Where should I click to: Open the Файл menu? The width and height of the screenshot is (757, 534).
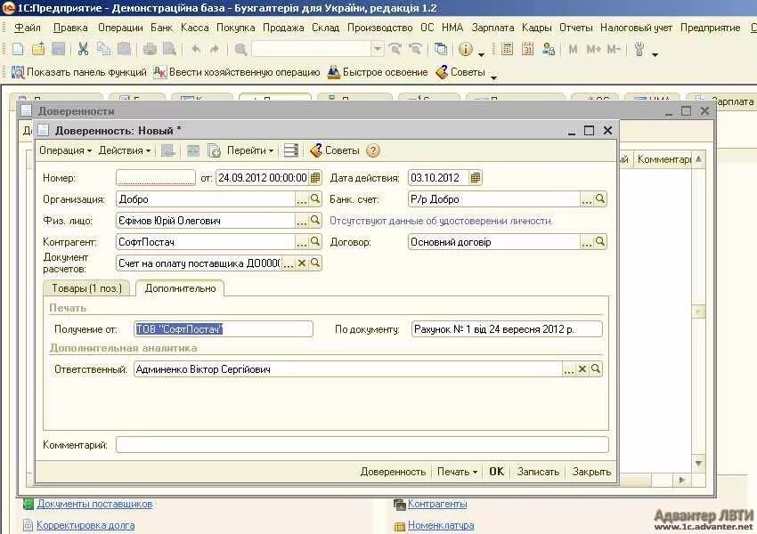(x=28, y=28)
